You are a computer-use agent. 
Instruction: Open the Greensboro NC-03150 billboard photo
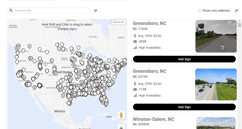pyautogui.click(x=216, y=84)
